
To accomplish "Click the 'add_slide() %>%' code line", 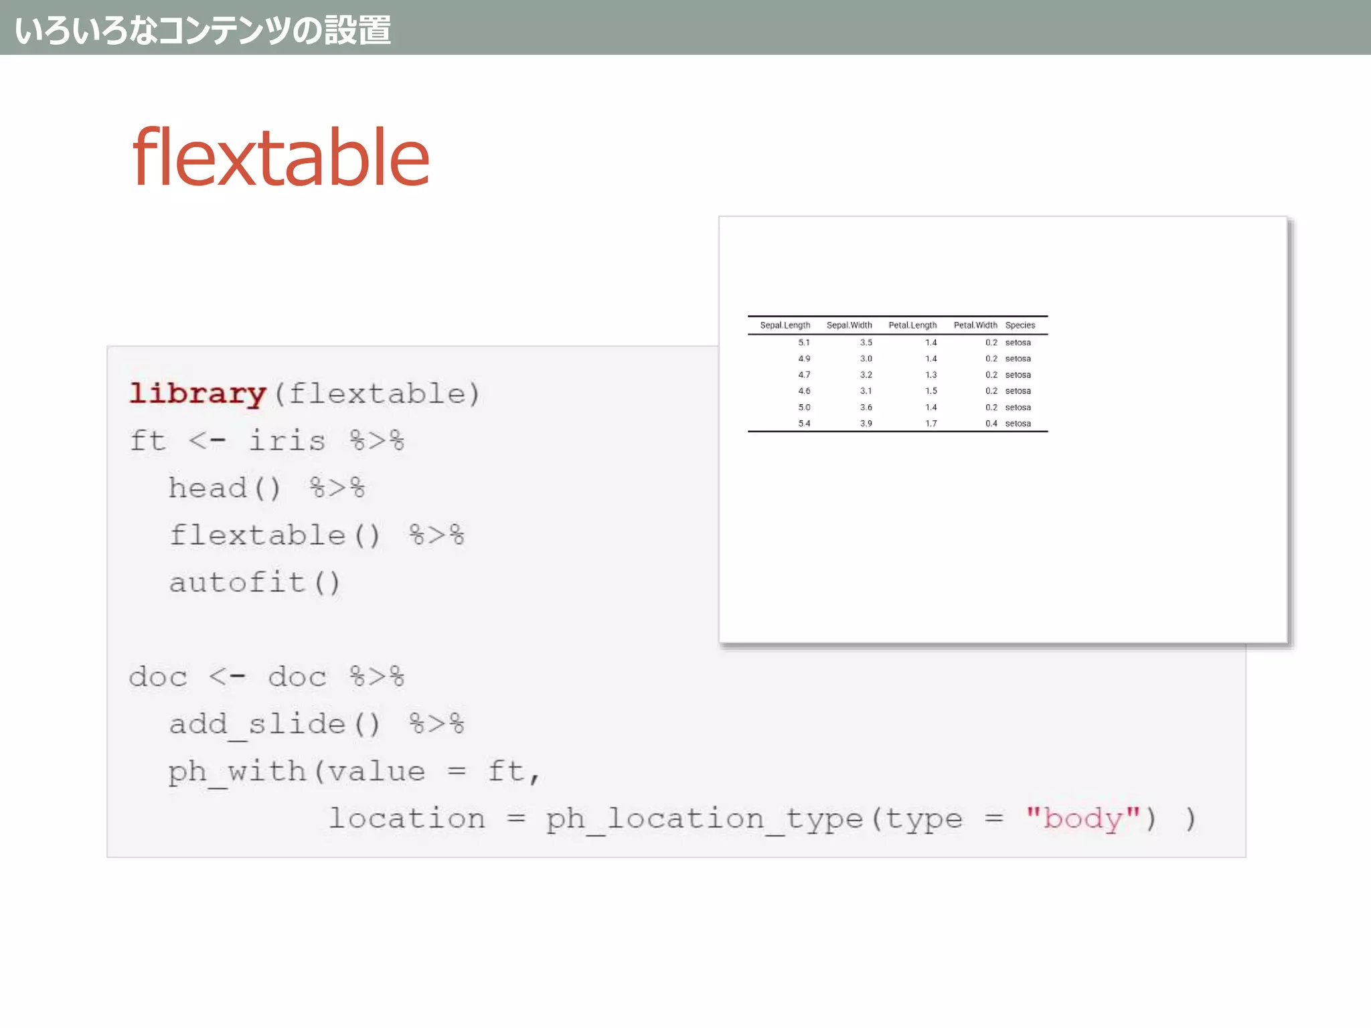I will pyautogui.click(x=316, y=724).
